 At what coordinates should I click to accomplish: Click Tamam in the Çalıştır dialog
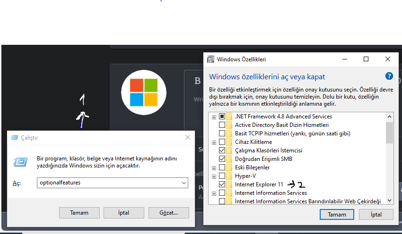[79, 213]
